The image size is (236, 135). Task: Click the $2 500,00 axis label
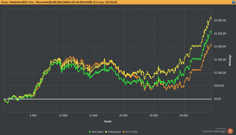click(220, 34)
